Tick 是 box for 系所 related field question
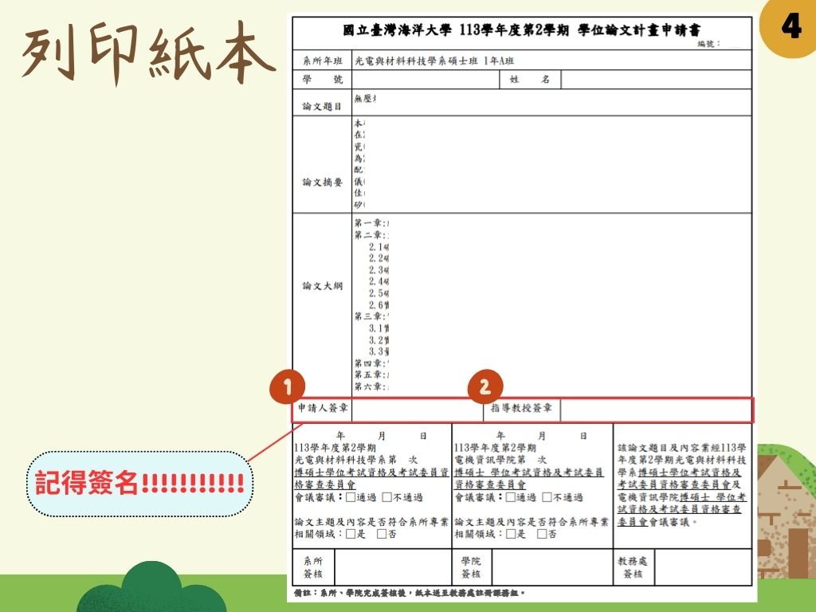This screenshot has width=816, height=612. point(350,534)
